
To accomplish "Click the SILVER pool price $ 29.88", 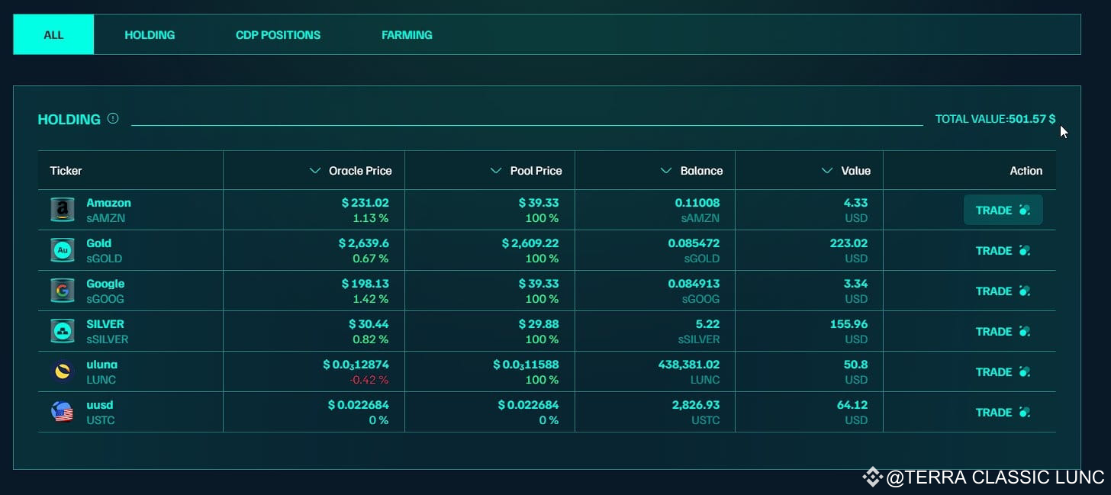I will coord(538,324).
